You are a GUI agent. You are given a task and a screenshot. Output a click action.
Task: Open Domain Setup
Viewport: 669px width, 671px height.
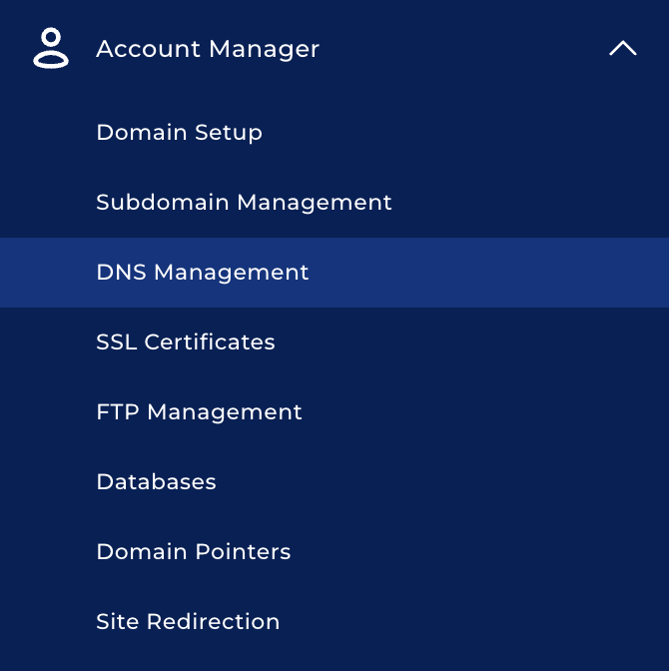[179, 132]
